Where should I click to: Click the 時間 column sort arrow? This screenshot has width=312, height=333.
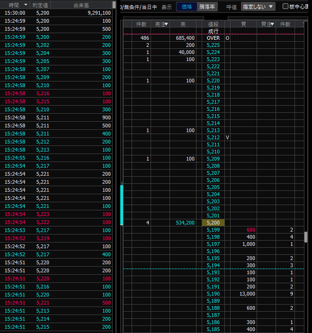[x=26, y=5]
